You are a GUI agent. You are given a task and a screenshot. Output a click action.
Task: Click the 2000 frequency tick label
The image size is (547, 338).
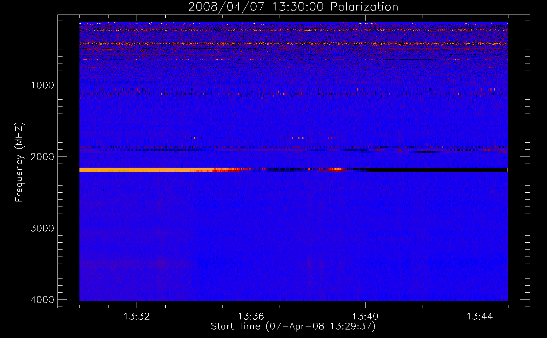click(43, 156)
